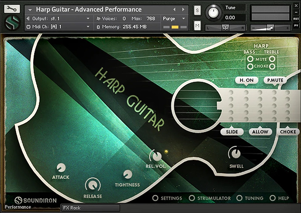Viewport: 301px width, 213px height.
Task: Click the Output channel icon
Action: 28,19
